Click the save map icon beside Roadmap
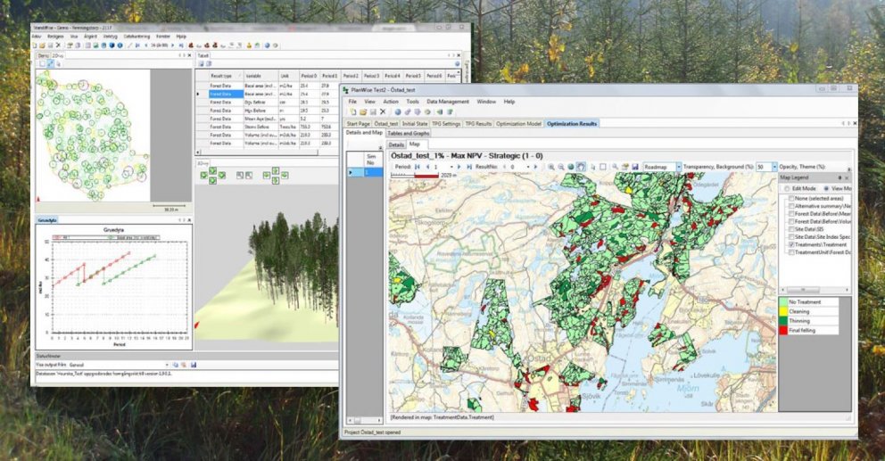 634,167
